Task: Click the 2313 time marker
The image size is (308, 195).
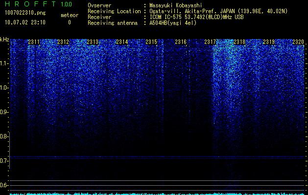Action: pos(93,42)
